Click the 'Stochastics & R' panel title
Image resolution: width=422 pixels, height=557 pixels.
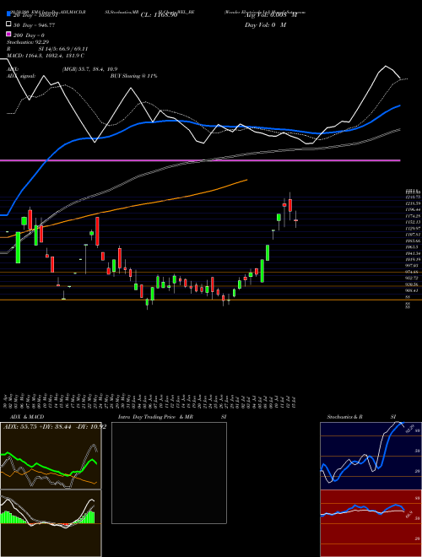pyautogui.click(x=344, y=417)
